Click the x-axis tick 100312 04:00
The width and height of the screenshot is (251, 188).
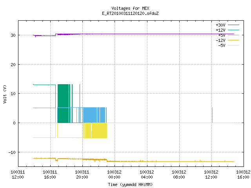tap(147, 175)
